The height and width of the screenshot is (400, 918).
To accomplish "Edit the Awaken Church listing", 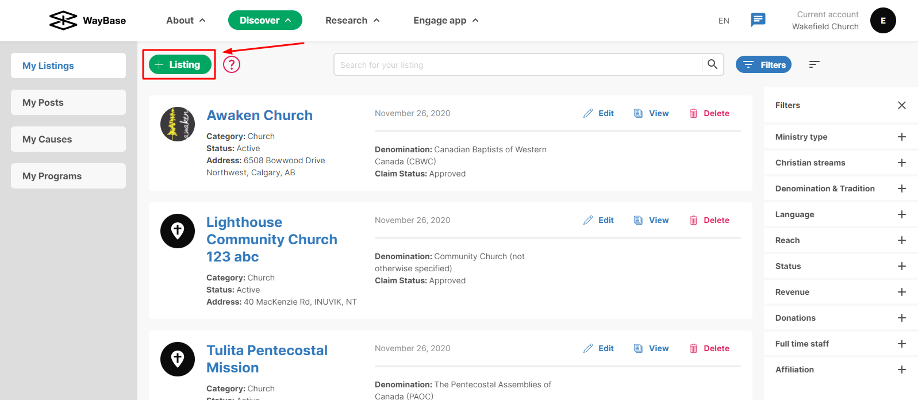I will tap(598, 113).
